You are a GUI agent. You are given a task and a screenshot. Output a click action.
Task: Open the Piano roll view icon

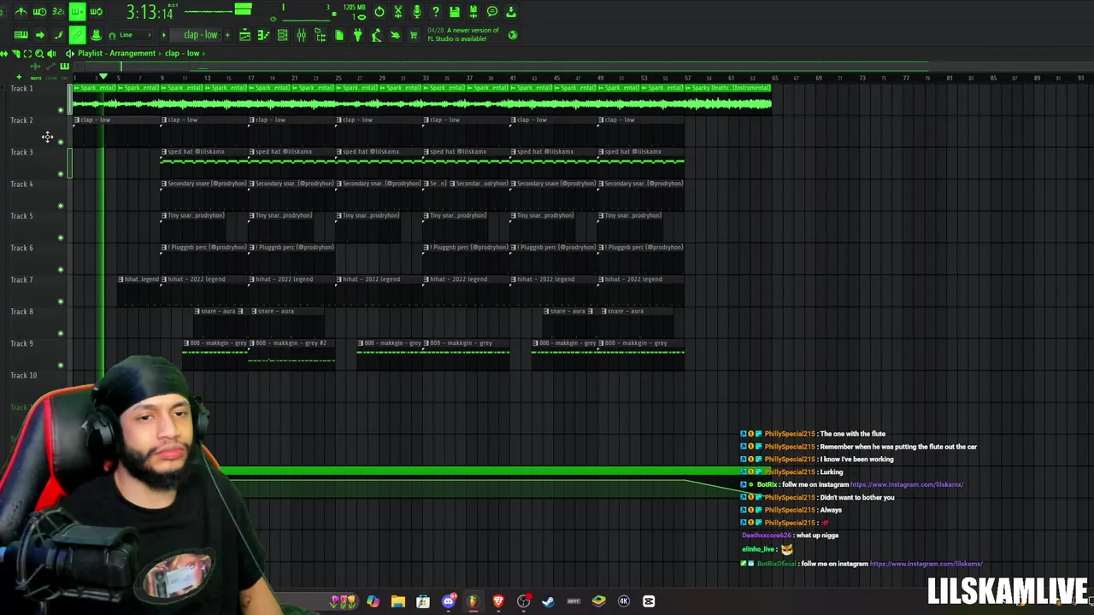click(263, 35)
